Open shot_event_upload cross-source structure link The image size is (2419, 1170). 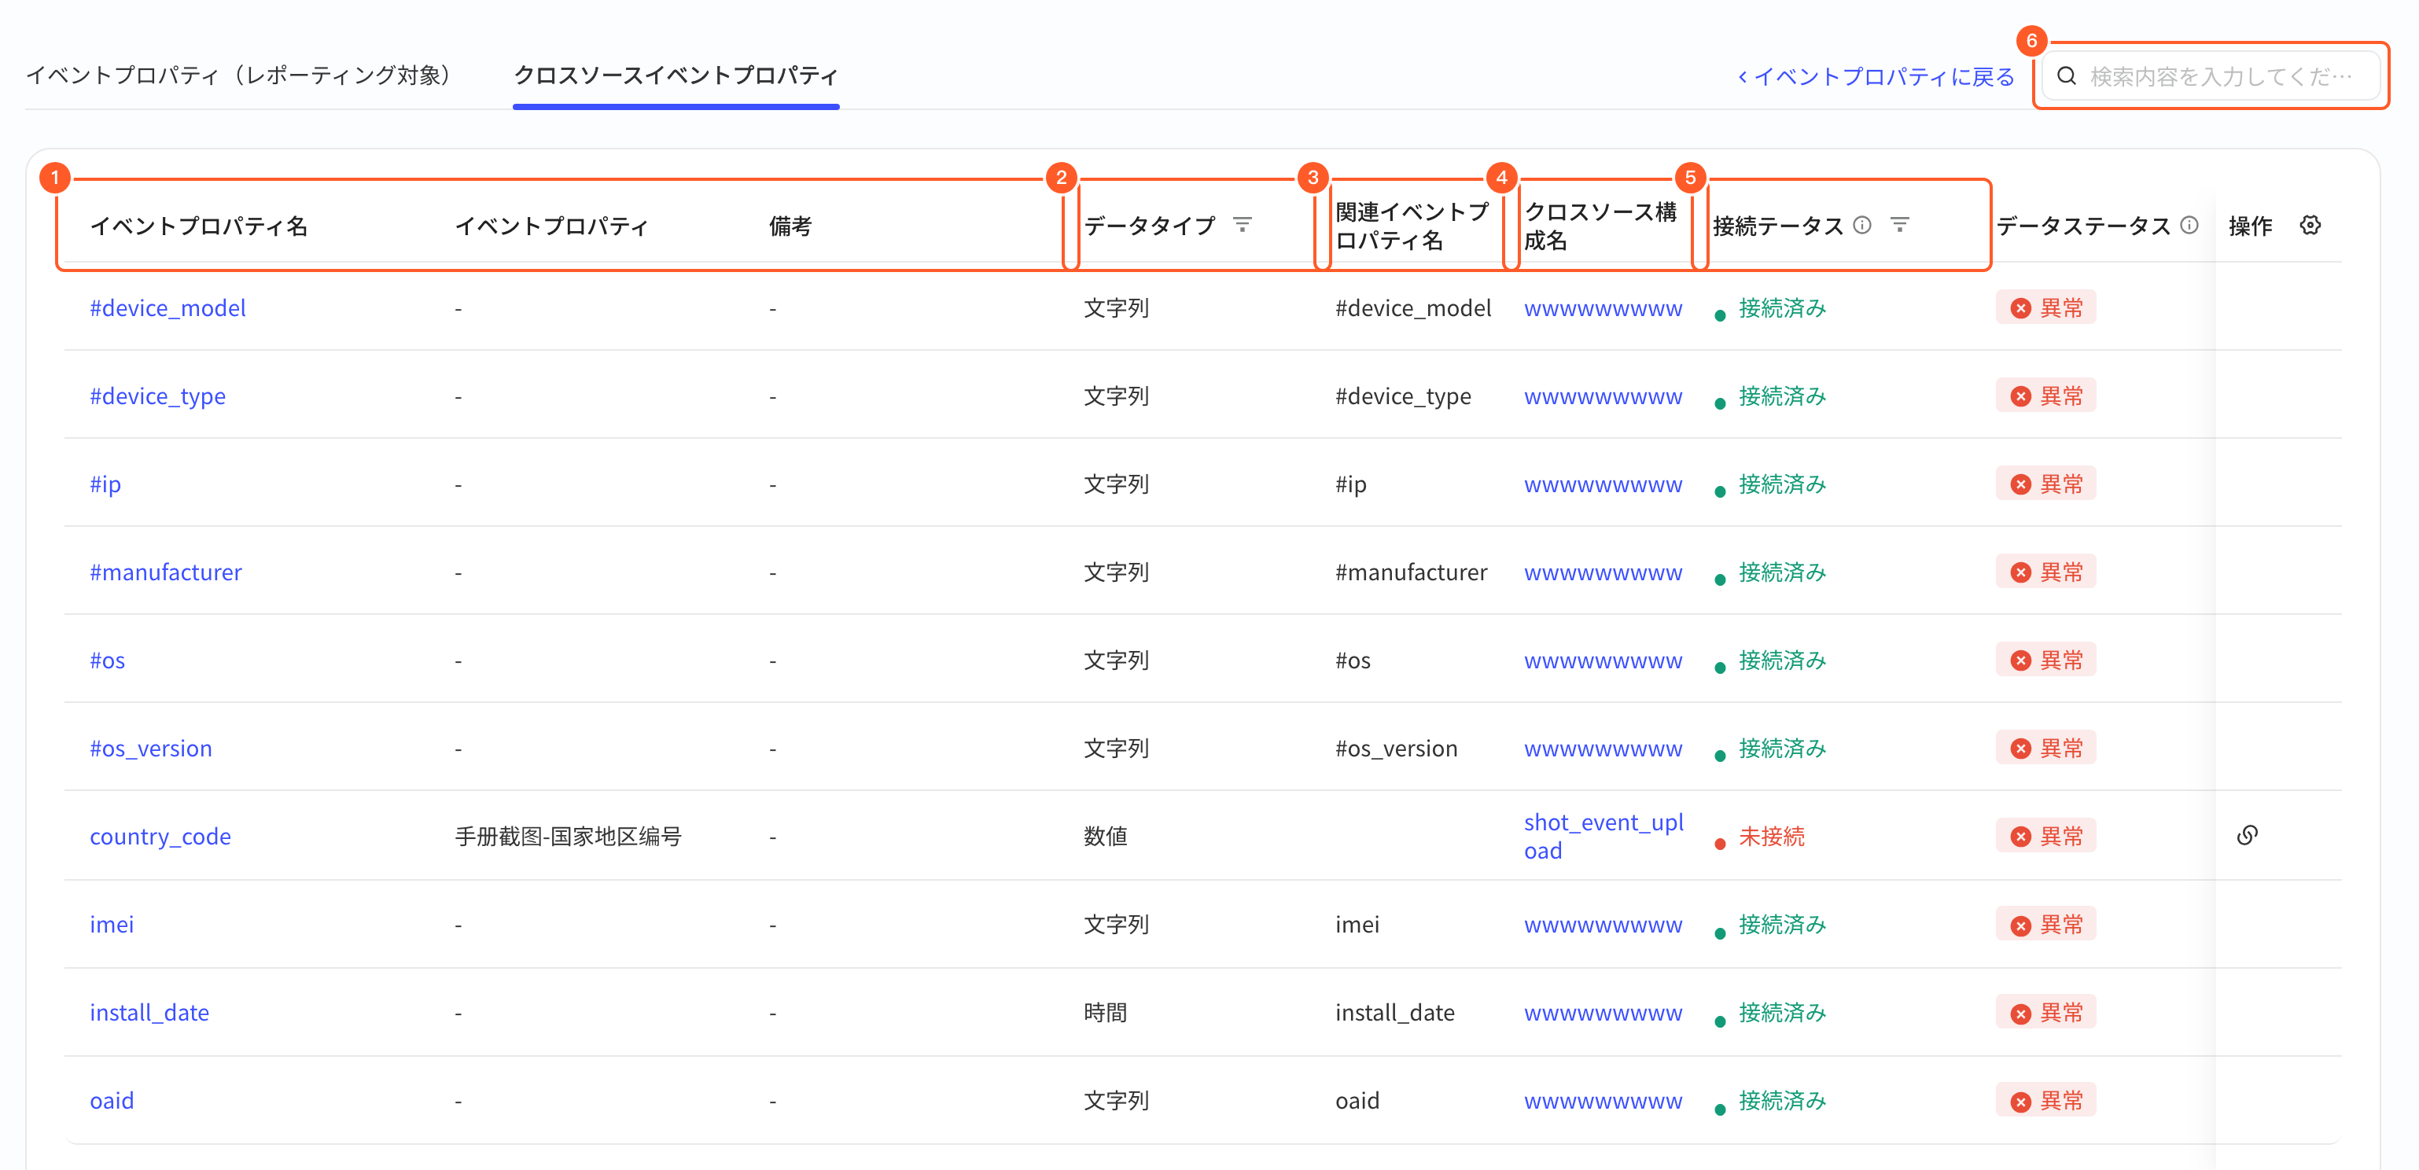point(1603,837)
